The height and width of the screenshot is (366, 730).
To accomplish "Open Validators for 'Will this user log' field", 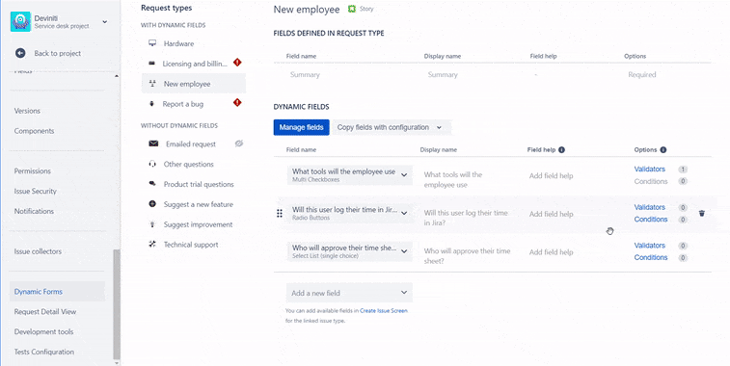I will click(x=649, y=207).
